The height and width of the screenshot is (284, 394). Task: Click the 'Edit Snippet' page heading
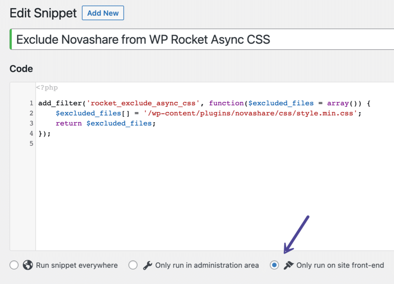(x=43, y=13)
